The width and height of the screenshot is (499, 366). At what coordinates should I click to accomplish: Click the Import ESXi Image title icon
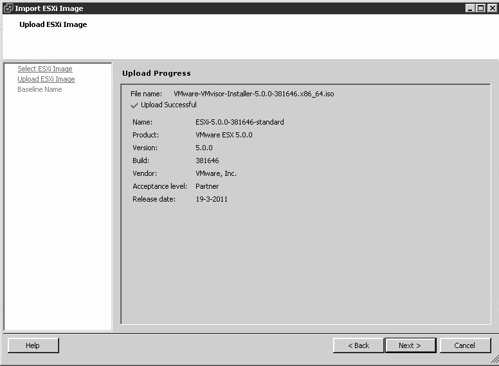[x=8, y=8]
